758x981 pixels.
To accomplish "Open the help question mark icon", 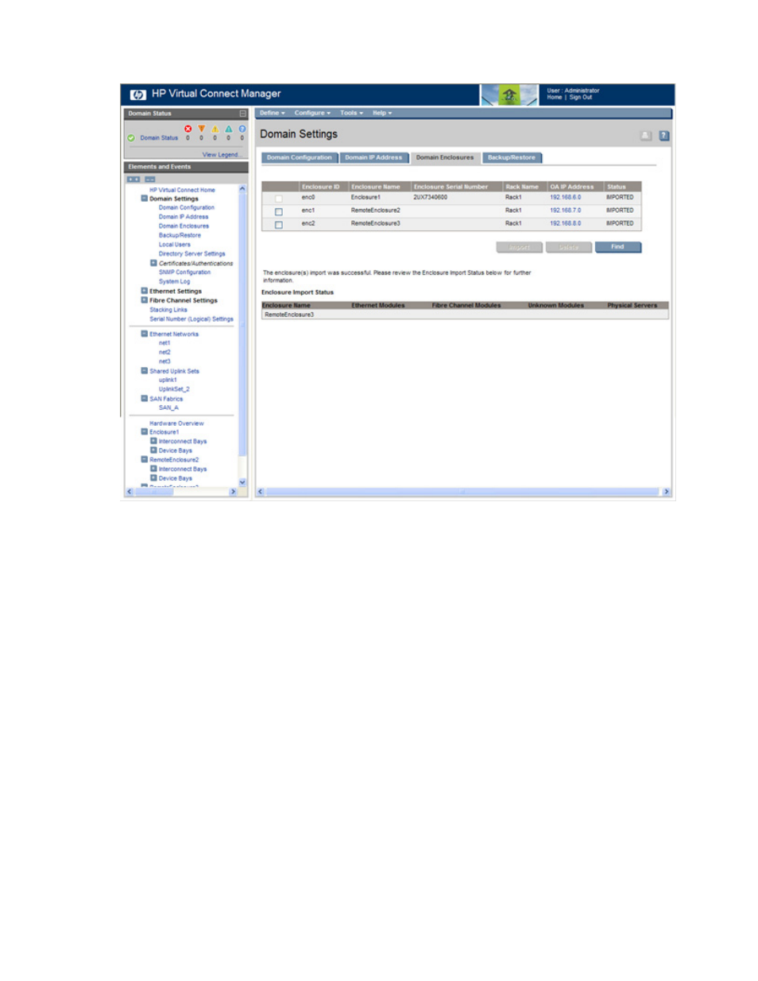I will click(x=664, y=136).
